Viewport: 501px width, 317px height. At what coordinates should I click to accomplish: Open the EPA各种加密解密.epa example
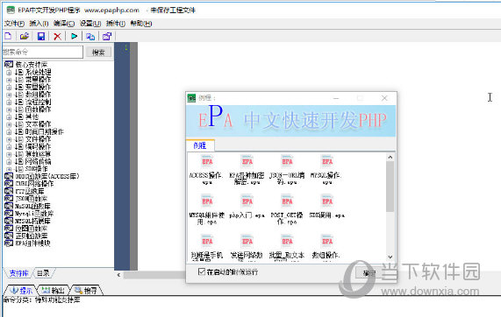point(247,170)
